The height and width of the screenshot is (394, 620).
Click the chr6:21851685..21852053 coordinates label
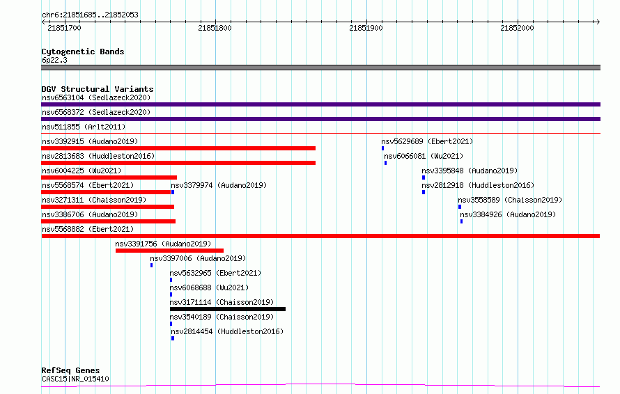[90, 15]
